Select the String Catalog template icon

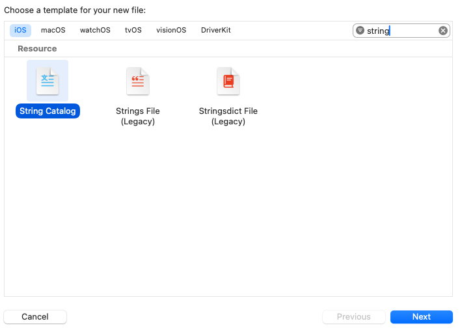click(48, 81)
